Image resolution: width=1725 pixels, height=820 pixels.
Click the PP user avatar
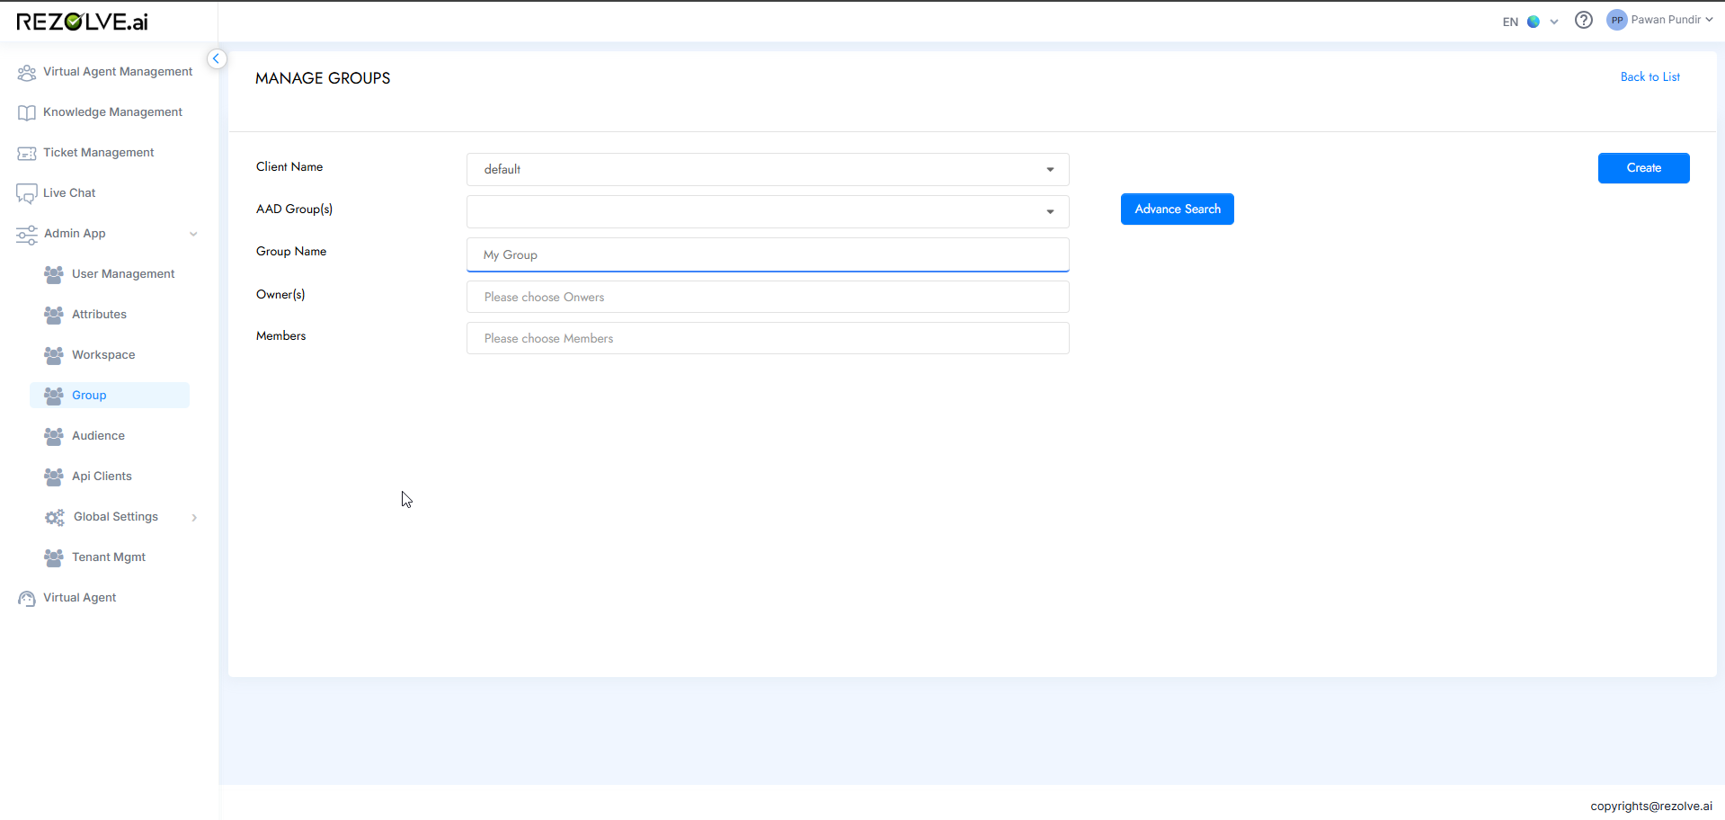[1617, 20]
